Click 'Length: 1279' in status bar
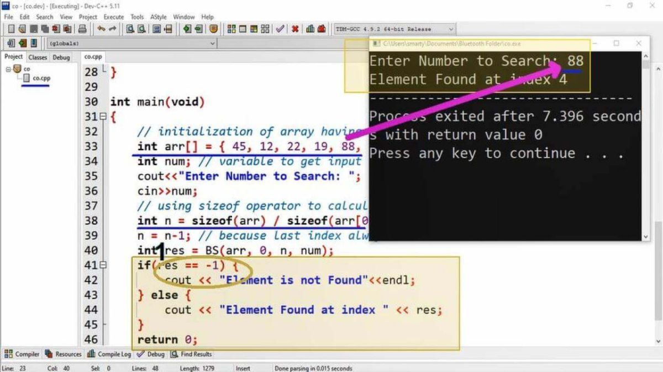This screenshot has height=372, width=663. coord(197,368)
